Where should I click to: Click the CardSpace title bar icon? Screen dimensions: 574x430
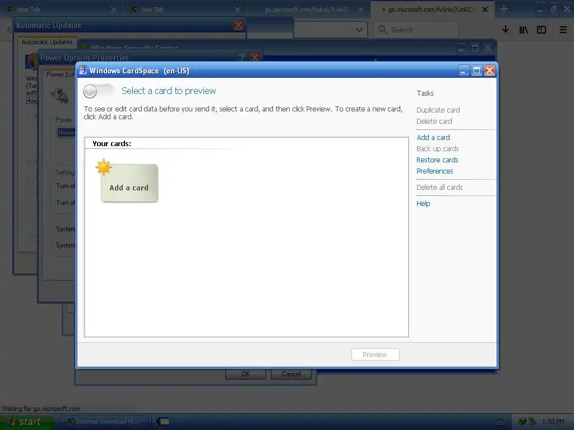tap(83, 70)
